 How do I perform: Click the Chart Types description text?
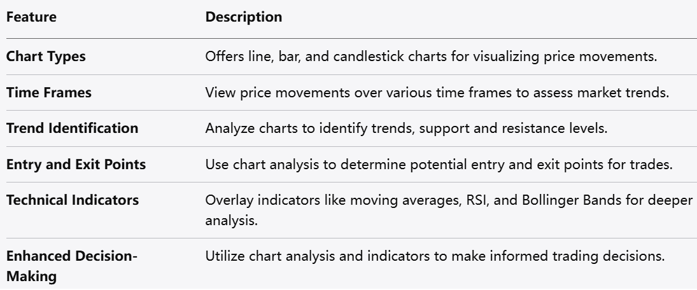click(x=431, y=56)
